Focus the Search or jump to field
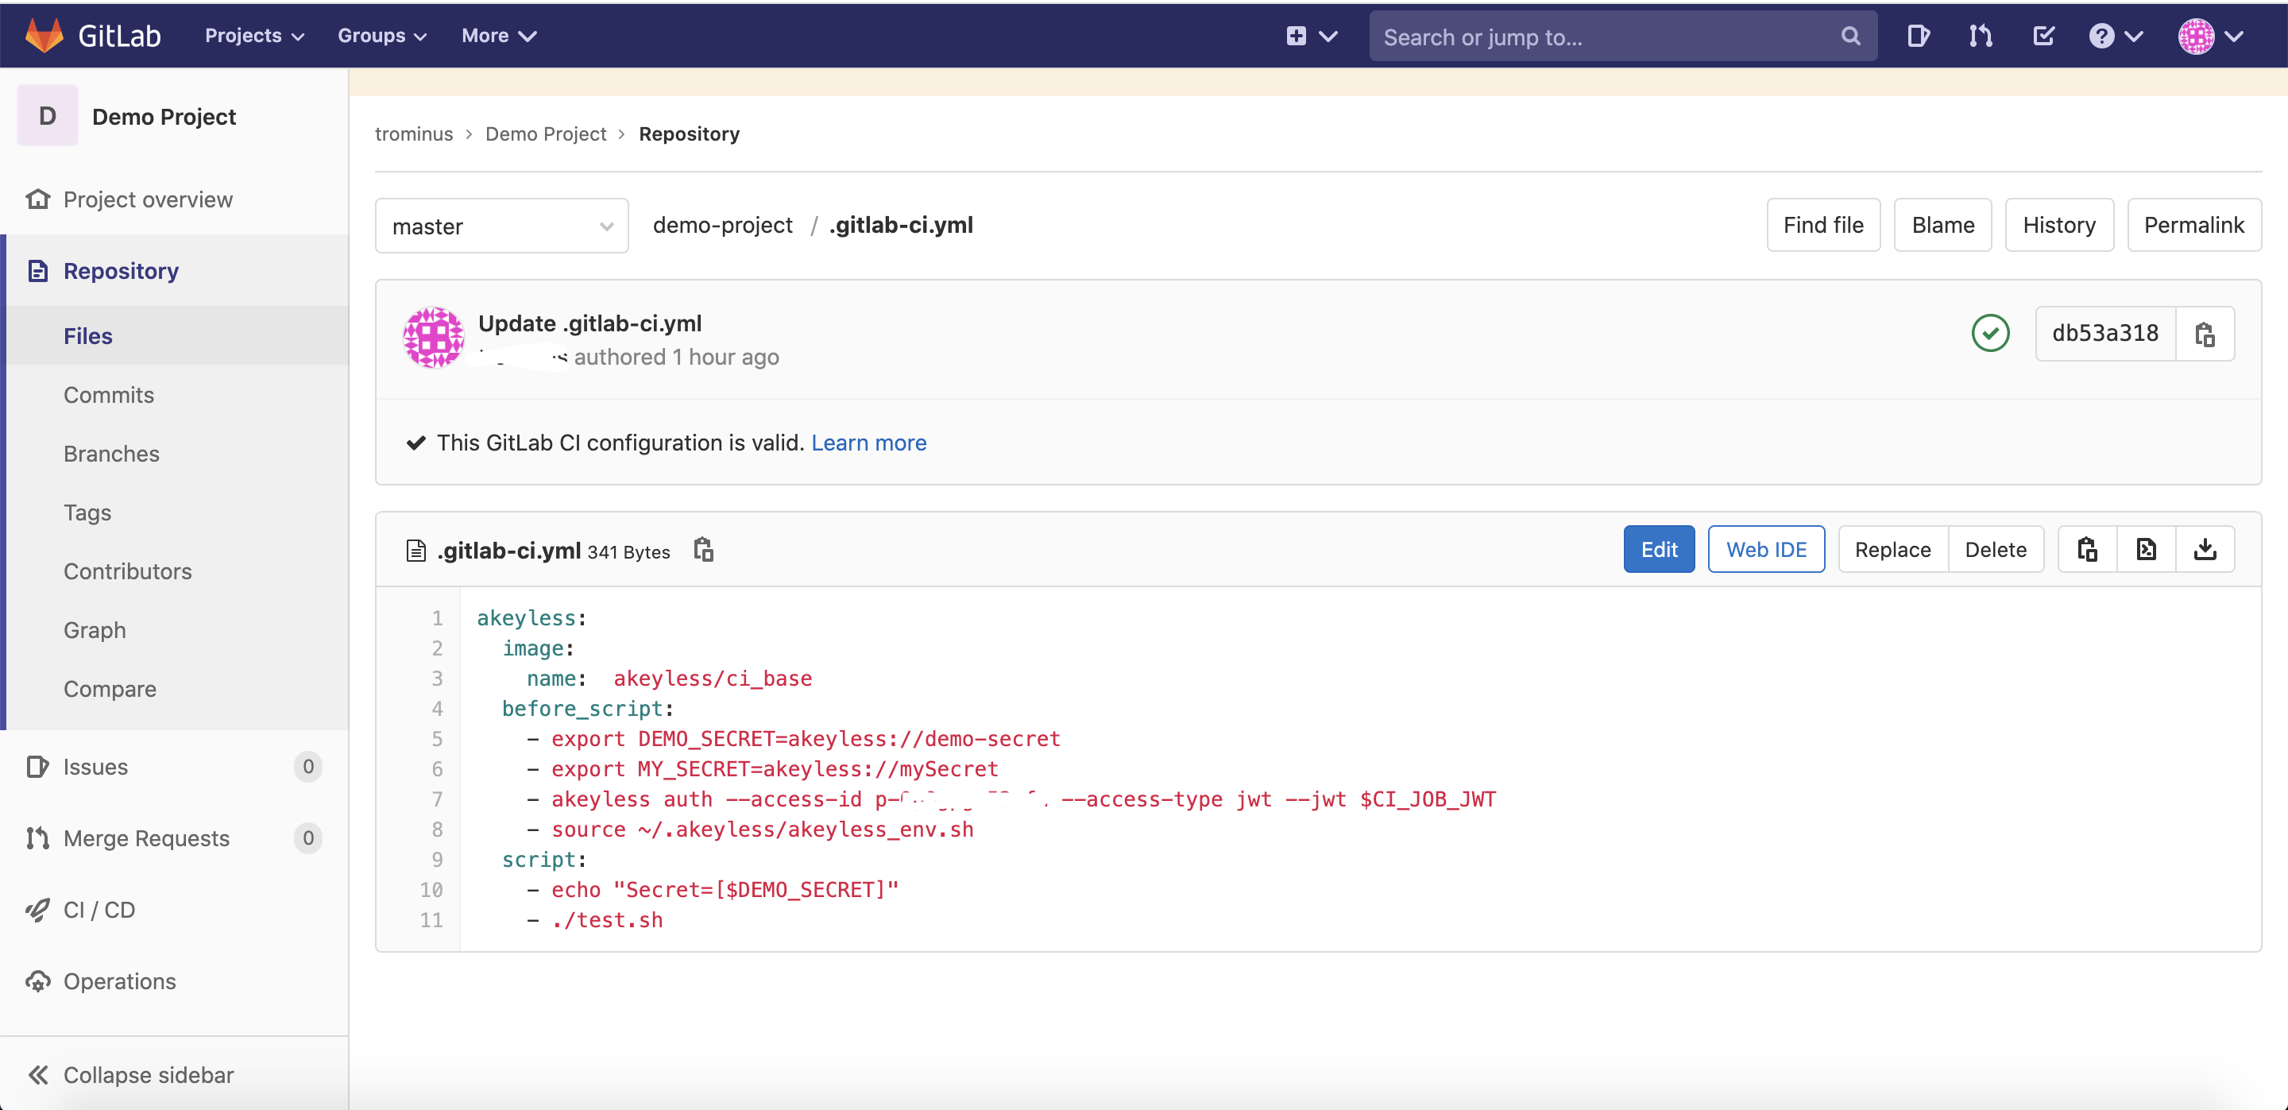The height and width of the screenshot is (1110, 2288). coord(1608,37)
